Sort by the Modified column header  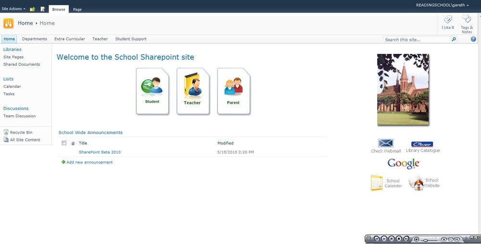[x=226, y=143]
